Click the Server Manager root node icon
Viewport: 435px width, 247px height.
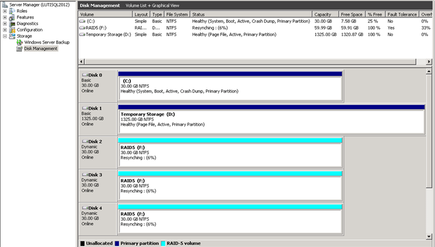click(x=5, y=5)
